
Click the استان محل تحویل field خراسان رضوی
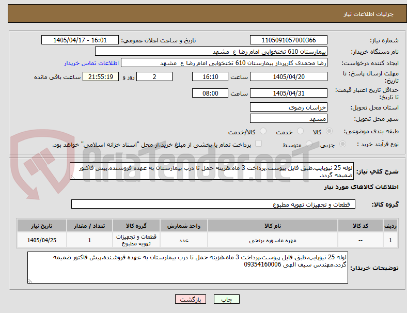(x=289, y=107)
